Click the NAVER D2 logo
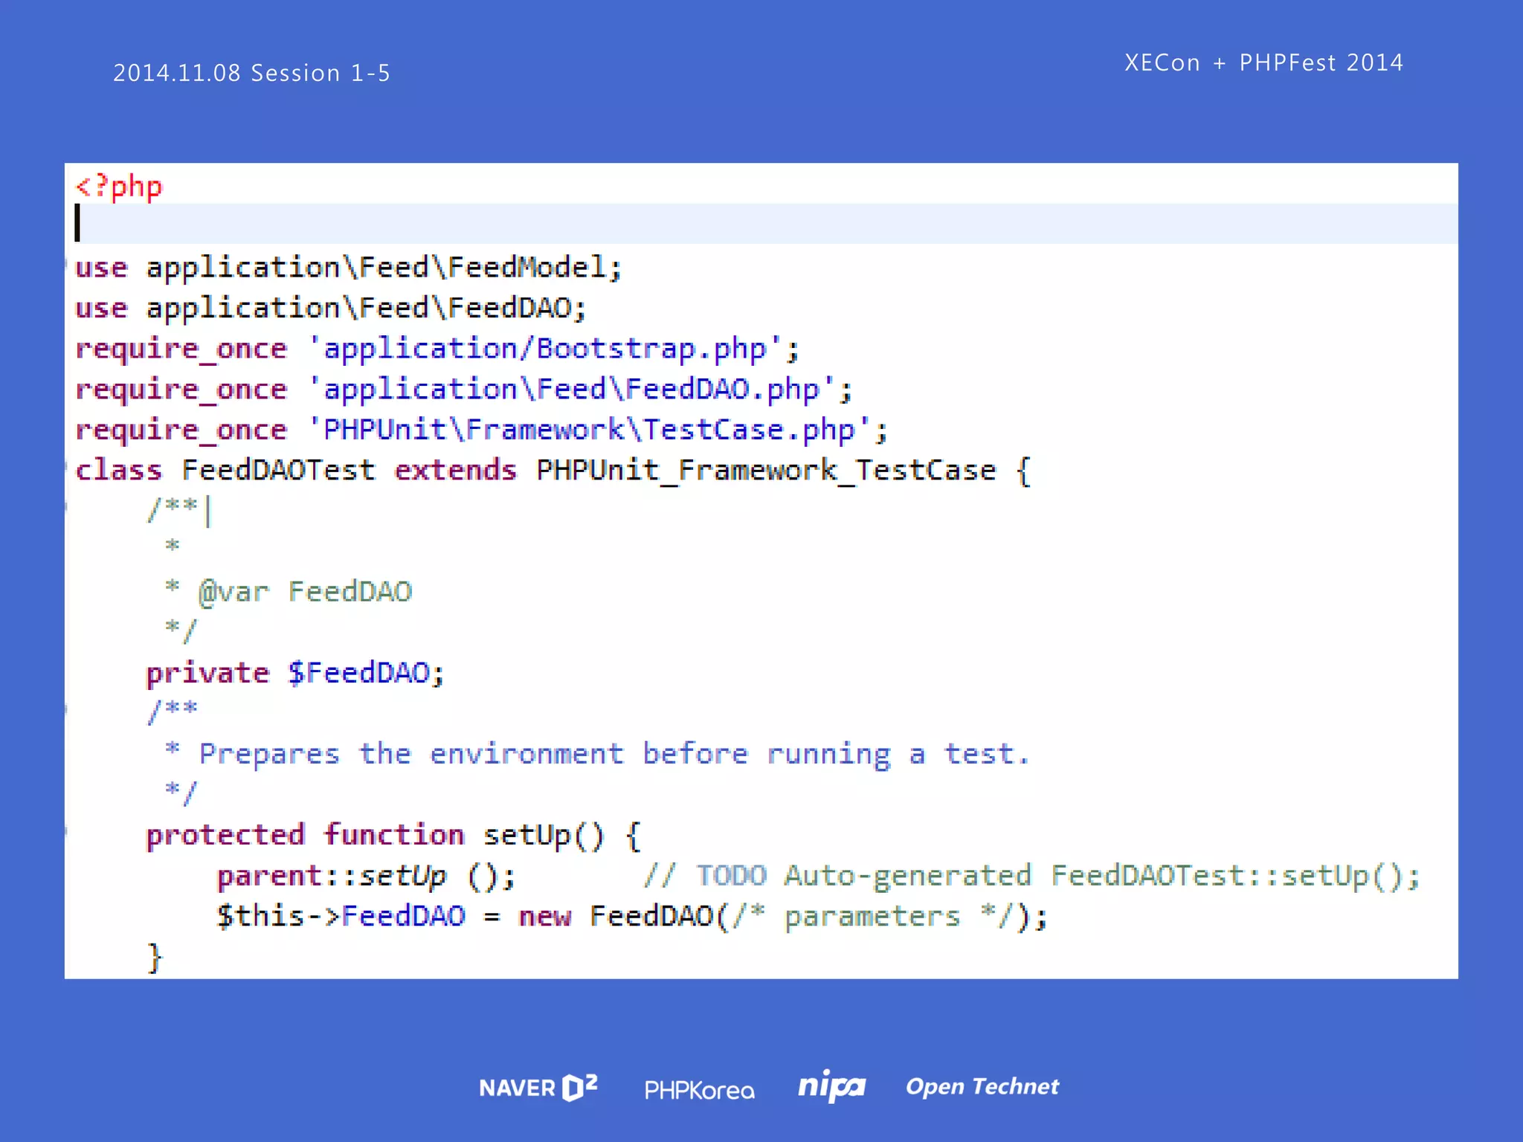 coord(538,1088)
